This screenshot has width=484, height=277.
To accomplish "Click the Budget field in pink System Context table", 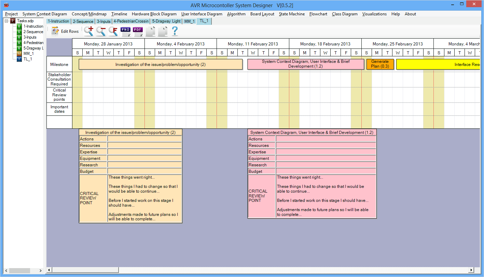I will tap(326, 171).
